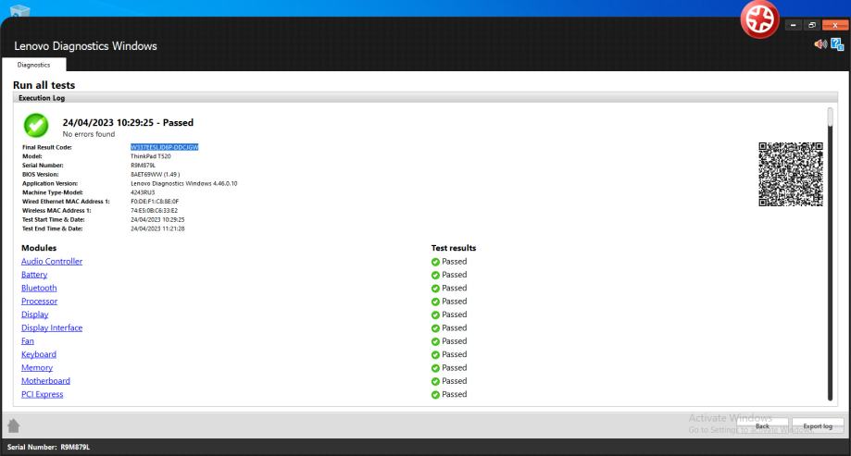851x456 pixels.
Task: Open the Memory module link
Action: pos(37,367)
